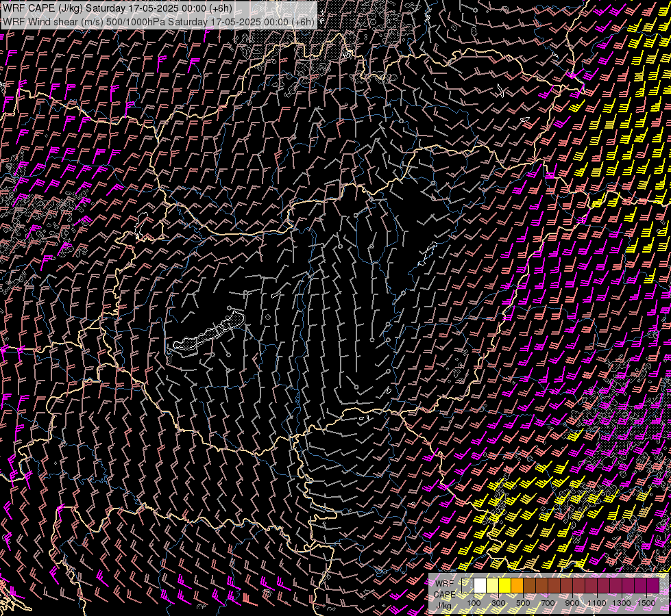Viewport: 671px width, 616px height.
Task: Click the 'WRF Wind shear (m/s)' title line
Action: click(x=158, y=21)
